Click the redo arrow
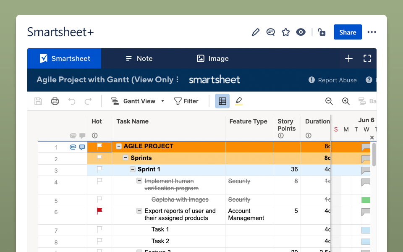 tap(88, 101)
